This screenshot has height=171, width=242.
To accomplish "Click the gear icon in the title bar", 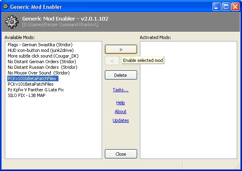I will tap(6, 6).
